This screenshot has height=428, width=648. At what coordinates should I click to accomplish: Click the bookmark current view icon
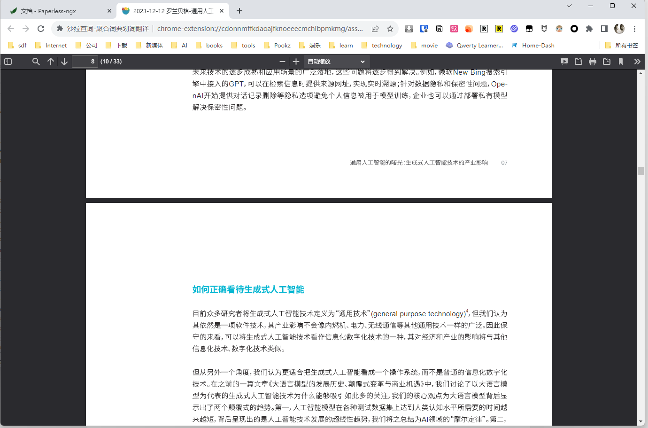click(x=621, y=62)
